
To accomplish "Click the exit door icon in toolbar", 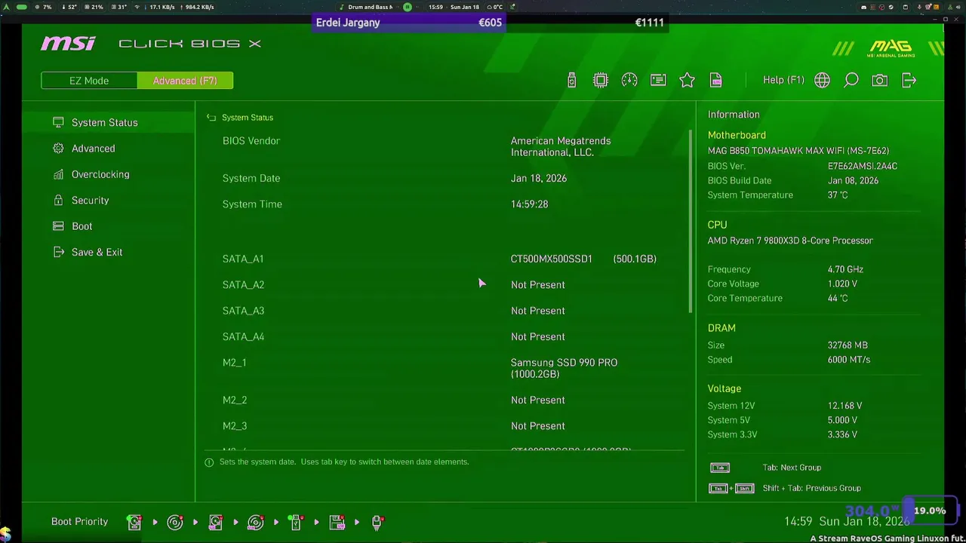I will (909, 80).
